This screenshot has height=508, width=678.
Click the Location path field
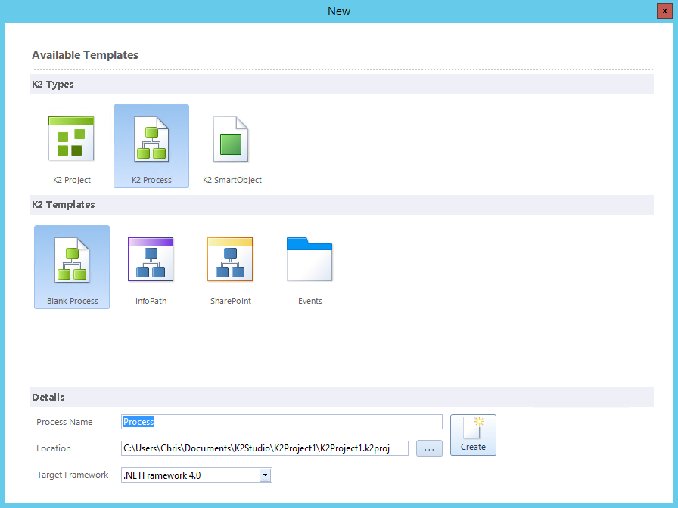[x=265, y=448]
